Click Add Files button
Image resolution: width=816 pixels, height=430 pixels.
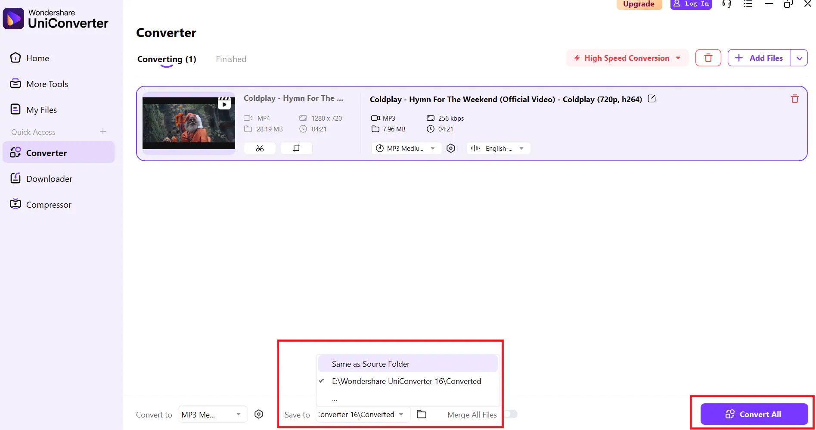point(759,58)
